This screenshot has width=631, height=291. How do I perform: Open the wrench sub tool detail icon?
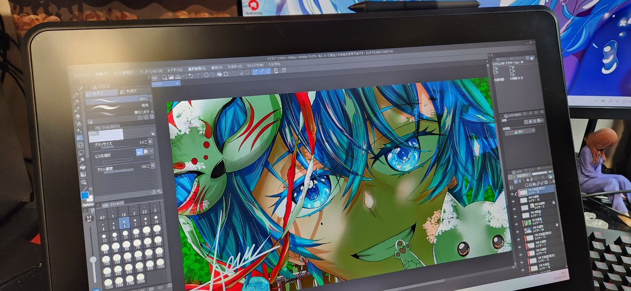(x=160, y=191)
